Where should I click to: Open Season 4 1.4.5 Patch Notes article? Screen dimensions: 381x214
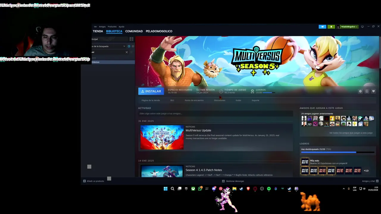click(x=204, y=170)
